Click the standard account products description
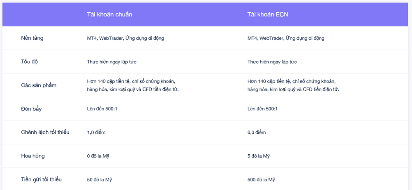This screenshot has width=412, height=190. [133, 85]
